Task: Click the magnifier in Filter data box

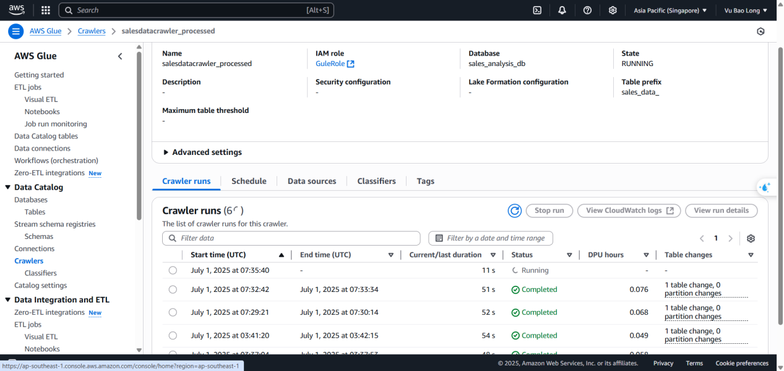Action: coord(171,238)
